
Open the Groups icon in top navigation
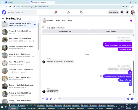click(81, 12)
